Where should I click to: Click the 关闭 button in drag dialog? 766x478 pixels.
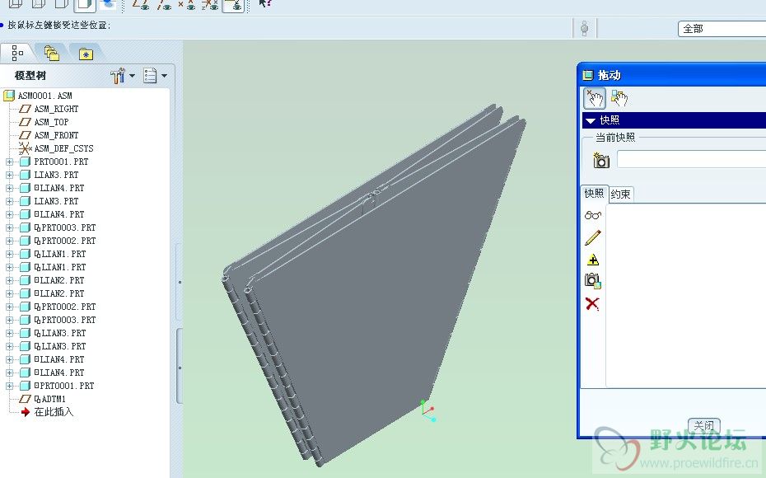coord(704,426)
